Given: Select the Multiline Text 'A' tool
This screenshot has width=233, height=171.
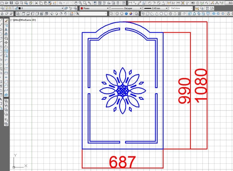Looking at the screenshot, I should [x=1, y=99].
